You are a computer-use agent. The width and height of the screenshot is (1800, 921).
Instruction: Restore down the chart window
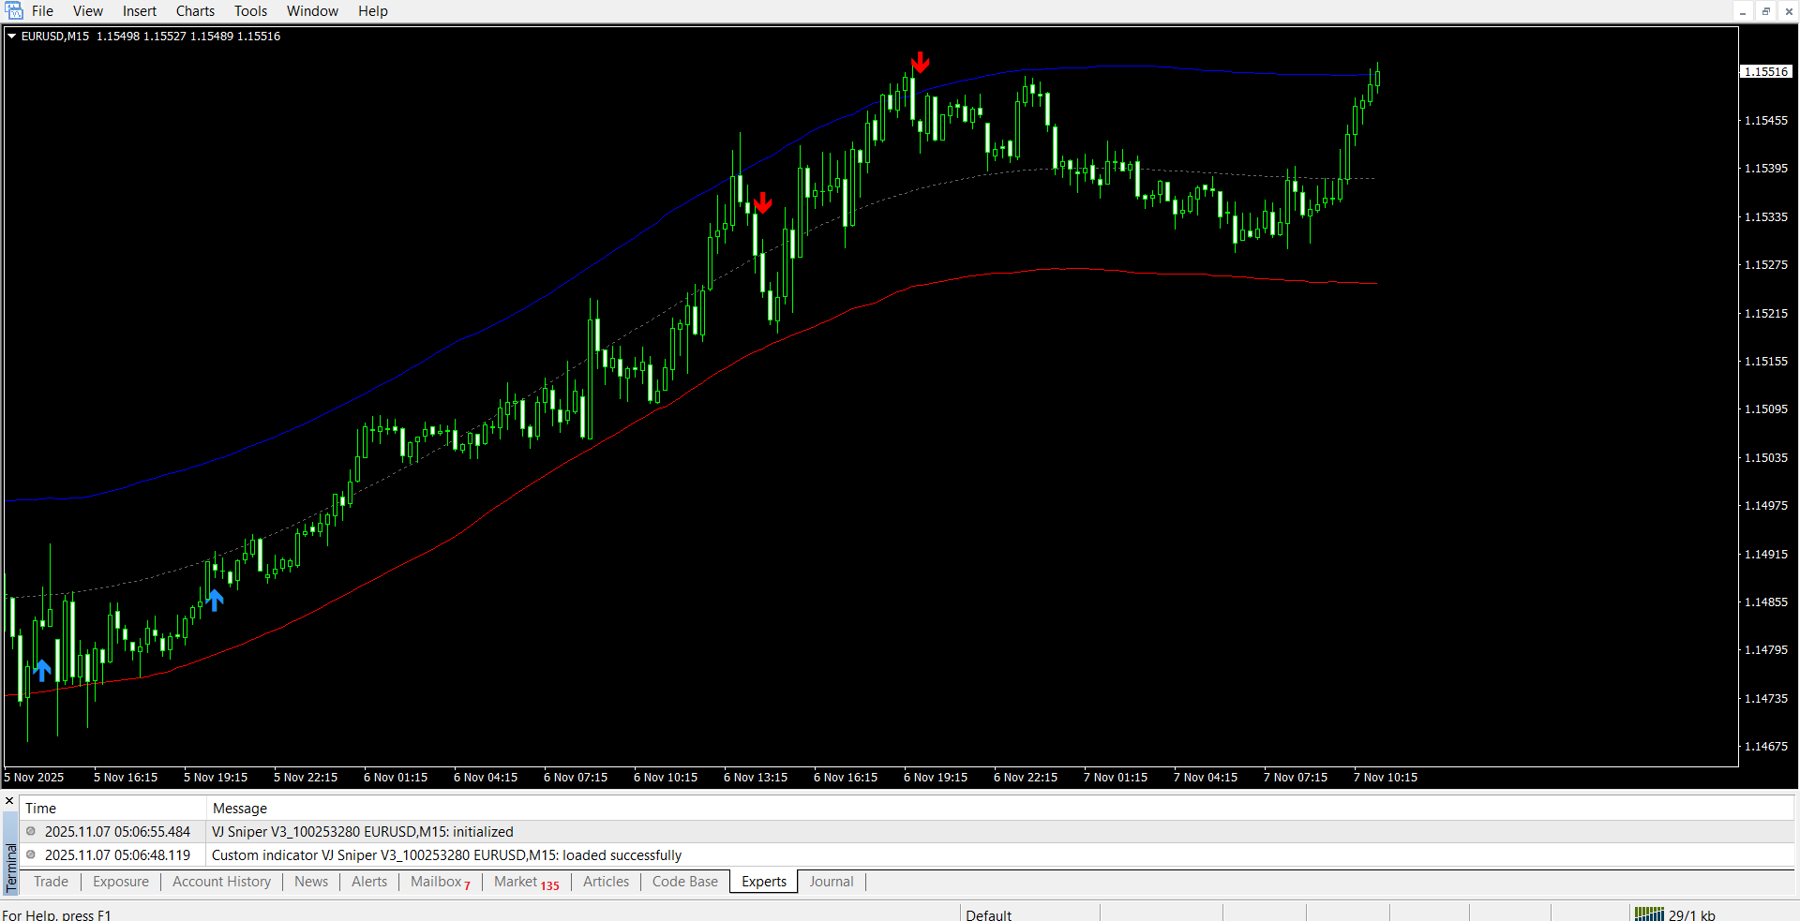[x=1765, y=11]
